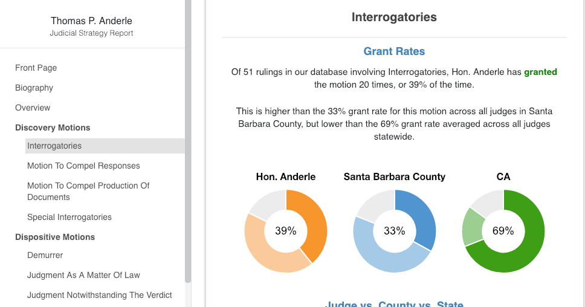Click the Discovery Motions sidebar heading
Viewport: 585px width, 307px height.
53,128
